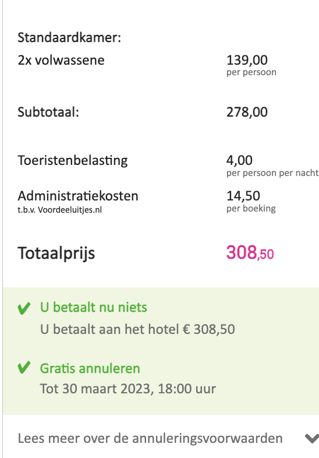The width and height of the screenshot is (319, 458).
Task: Expand the annuleringsvoorwaarden chevron arrow
Action: (x=311, y=438)
